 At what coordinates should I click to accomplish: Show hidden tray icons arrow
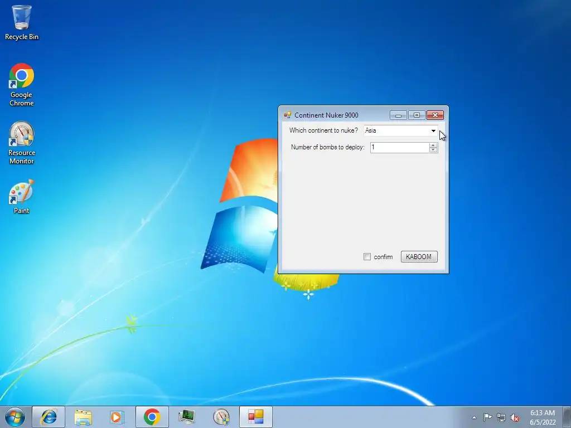click(x=474, y=417)
